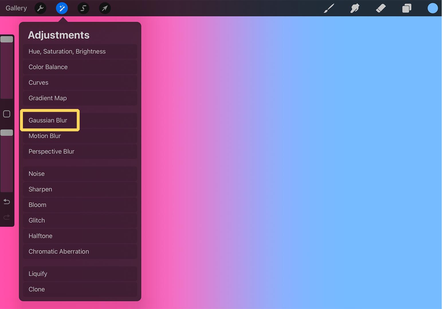The image size is (442, 309).
Task: Adjust the brush size slider
Action: pos(7,39)
